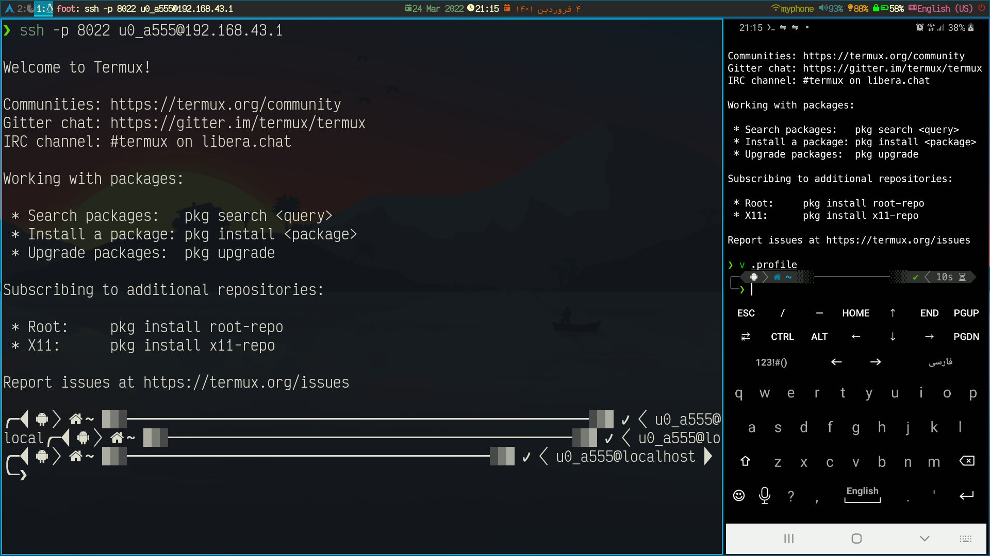Tap the microphone voice input key
Image resolution: width=990 pixels, height=556 pixels.
(x=765, y=495)
